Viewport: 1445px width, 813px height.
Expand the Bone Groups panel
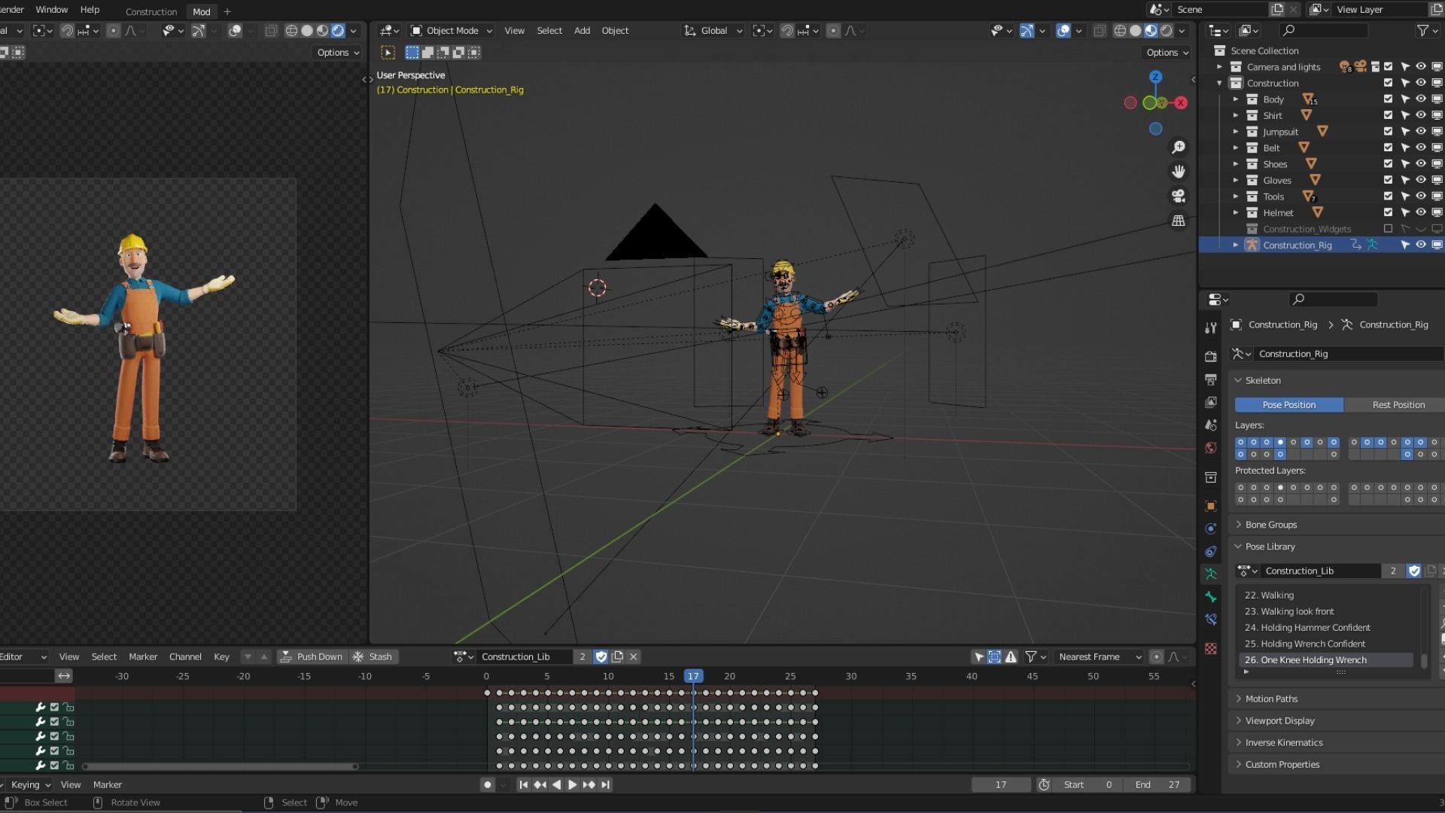tap(1270, 525)
